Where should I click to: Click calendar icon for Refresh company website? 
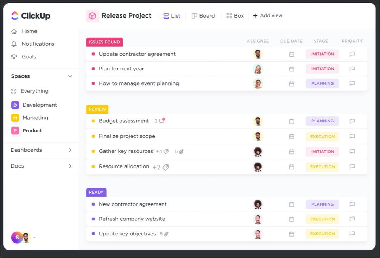[x=292, y=219]
